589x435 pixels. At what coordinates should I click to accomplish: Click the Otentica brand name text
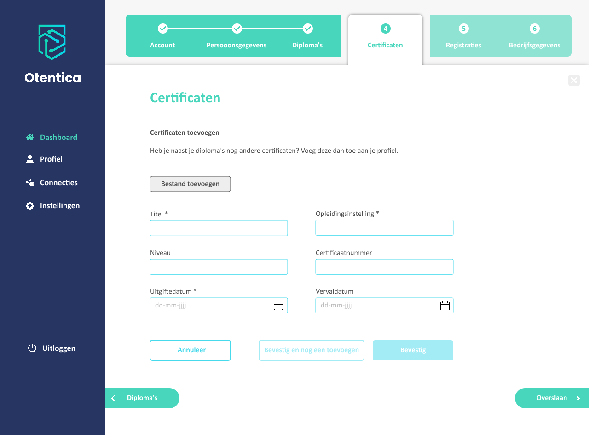tap(52, 78)
